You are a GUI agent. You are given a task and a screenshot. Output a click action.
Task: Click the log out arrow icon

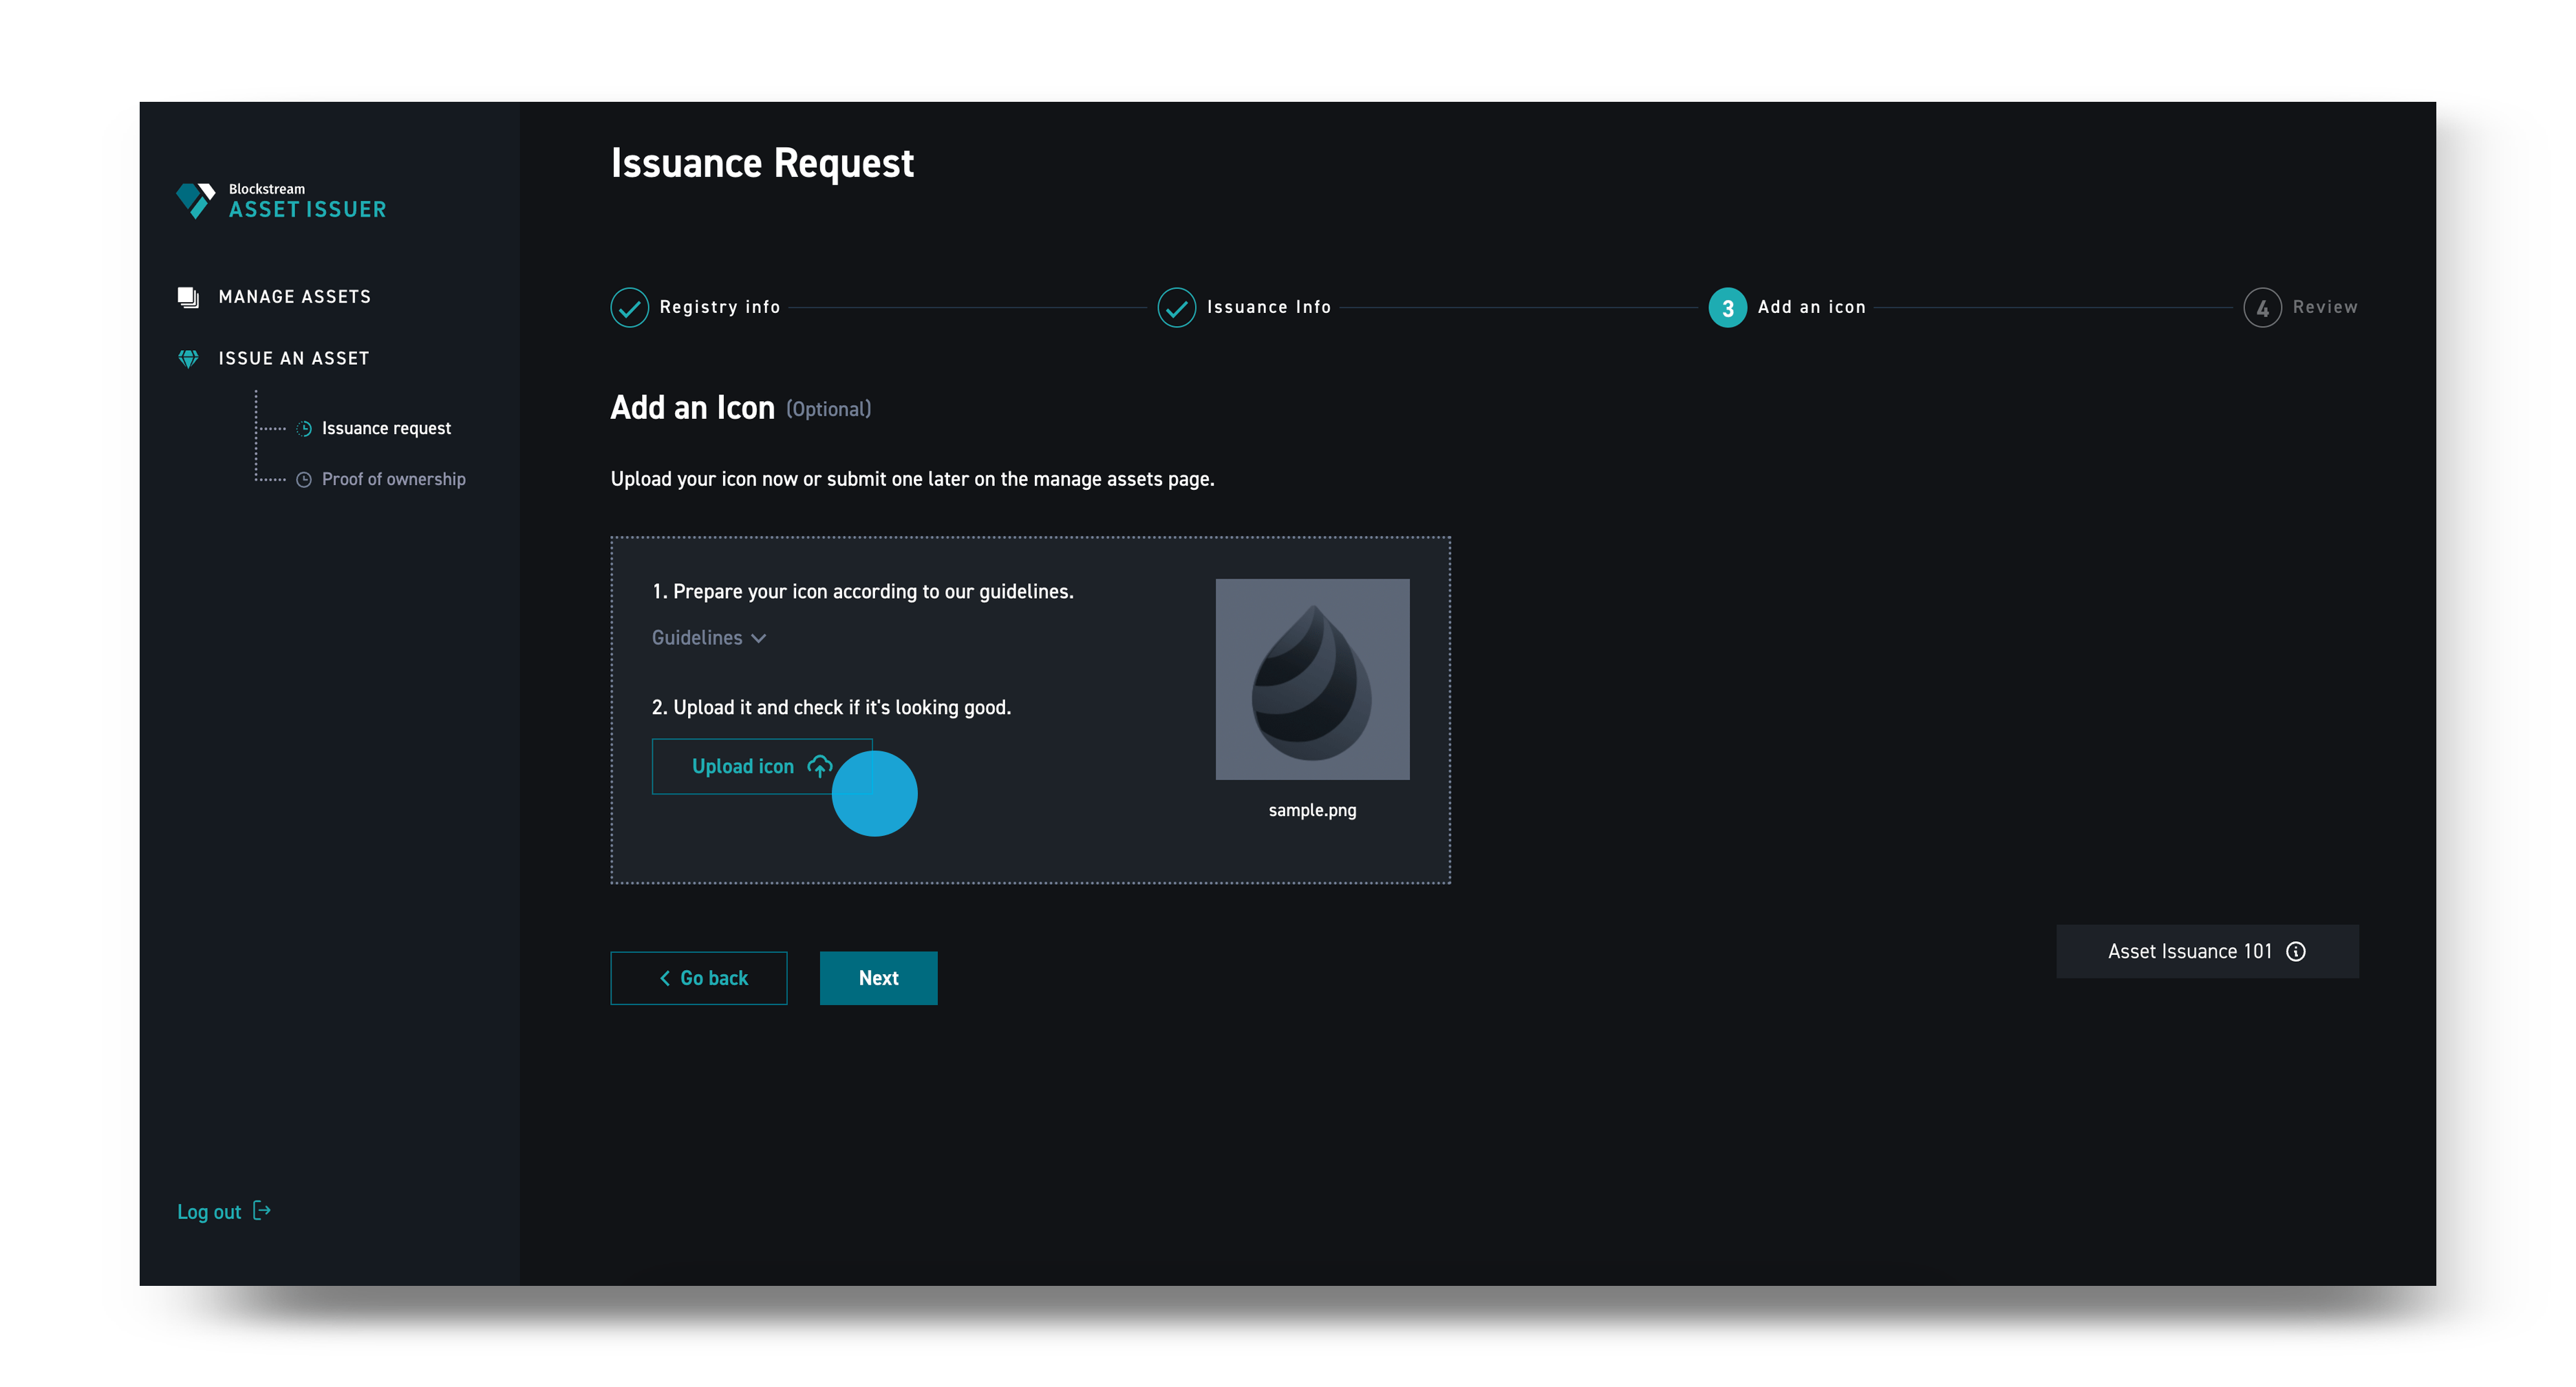pyautogui.click(x=262, y=1211)
